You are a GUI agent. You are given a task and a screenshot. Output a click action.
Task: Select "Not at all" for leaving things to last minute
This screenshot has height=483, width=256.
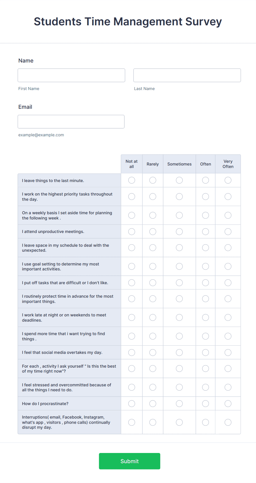[131, 180]
